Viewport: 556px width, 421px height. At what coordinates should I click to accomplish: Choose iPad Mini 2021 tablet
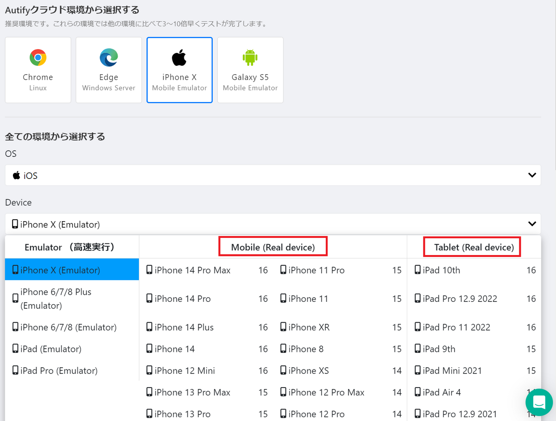[475, 370]
